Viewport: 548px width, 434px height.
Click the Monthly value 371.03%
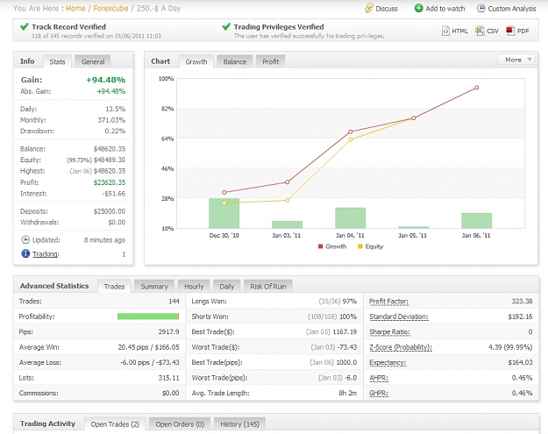click(x=111, y=120)
